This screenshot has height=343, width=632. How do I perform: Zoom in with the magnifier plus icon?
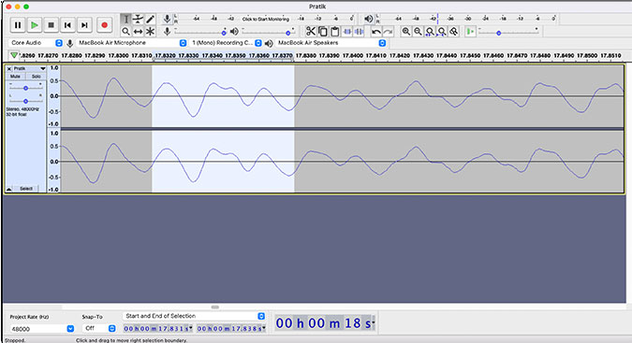click(405, 32)
